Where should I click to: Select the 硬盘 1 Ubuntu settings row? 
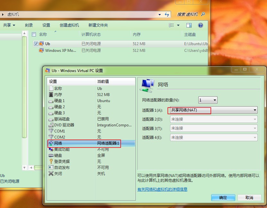coord(91,101)
